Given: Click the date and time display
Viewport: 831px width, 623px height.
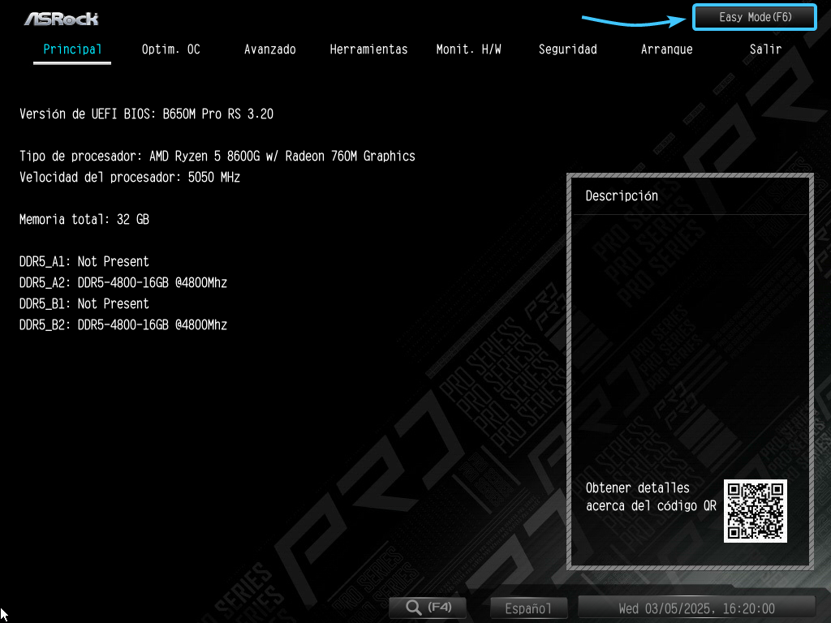Looking at the screenshot, I should click(x=696, y=608).
